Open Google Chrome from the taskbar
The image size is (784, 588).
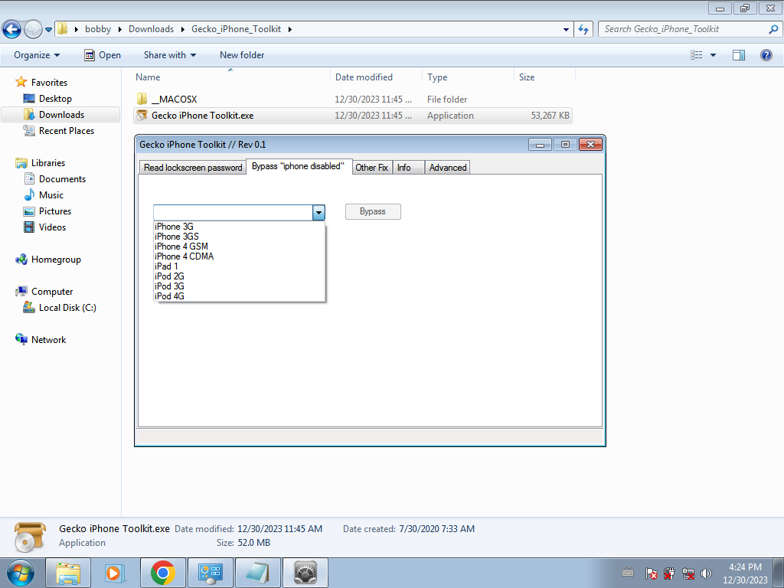tap(162, 573)
